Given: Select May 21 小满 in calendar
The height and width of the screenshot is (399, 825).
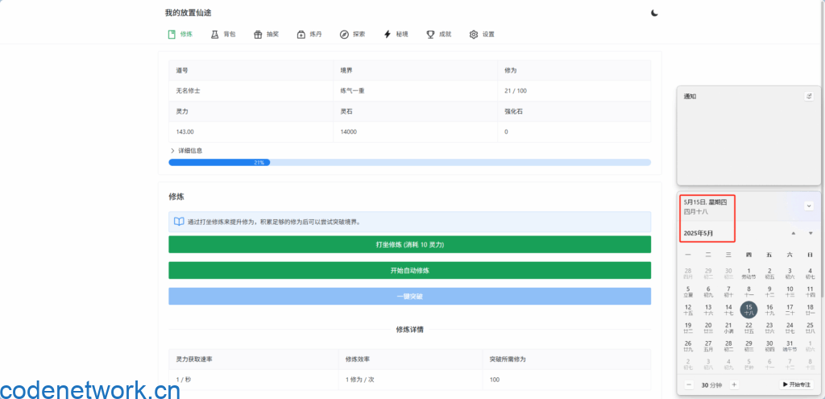Looking at the screenshot, I should pyautogui.click(x=728, y=327).
